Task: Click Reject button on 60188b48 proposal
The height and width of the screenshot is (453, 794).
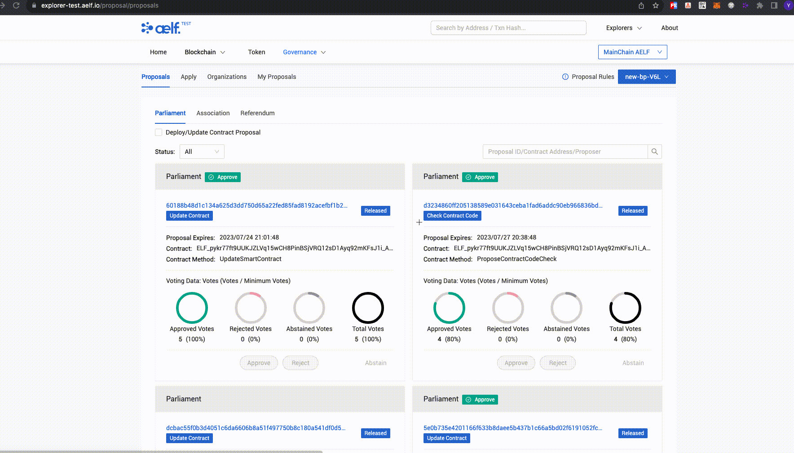Action: [300, 363]
